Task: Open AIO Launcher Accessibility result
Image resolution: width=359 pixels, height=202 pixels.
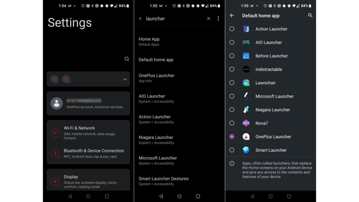Action: click(179, 99)
